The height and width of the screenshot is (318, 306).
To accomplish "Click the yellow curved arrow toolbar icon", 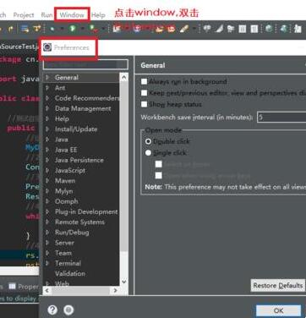I will [10, 29].
